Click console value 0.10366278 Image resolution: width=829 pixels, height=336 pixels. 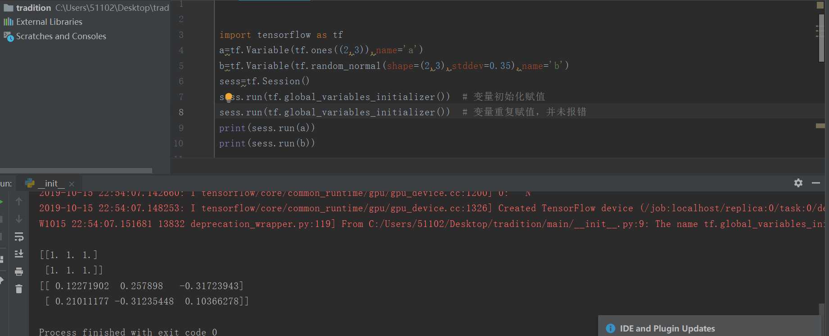(x=212, y=301)
